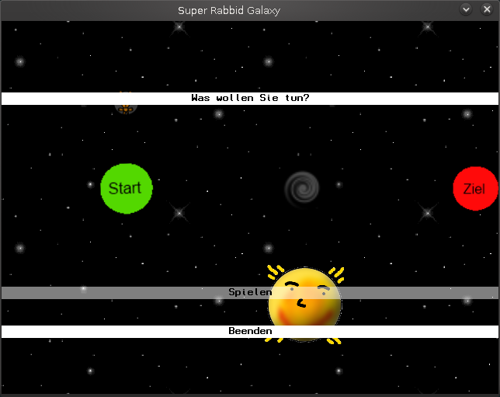Click the glowing star below banner near right edge

click(x=467, y=114)
